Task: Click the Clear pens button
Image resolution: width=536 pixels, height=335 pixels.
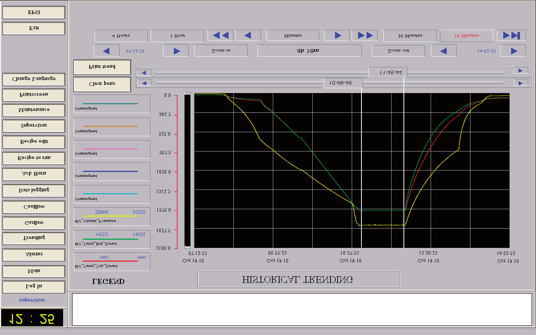Action: click(102, 84)
